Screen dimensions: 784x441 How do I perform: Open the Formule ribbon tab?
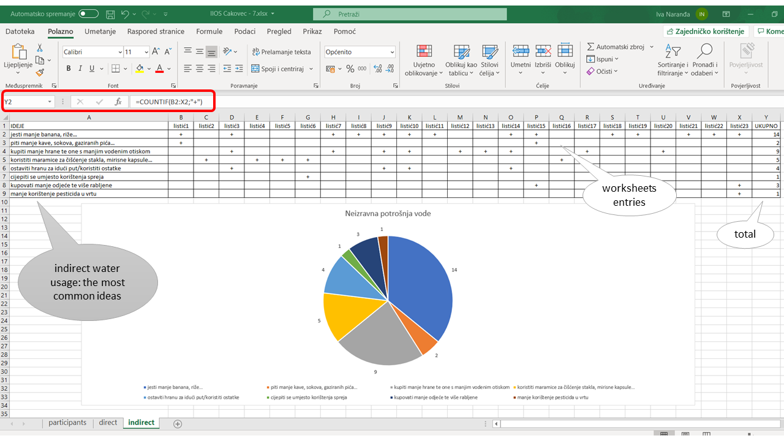[209, 31]
